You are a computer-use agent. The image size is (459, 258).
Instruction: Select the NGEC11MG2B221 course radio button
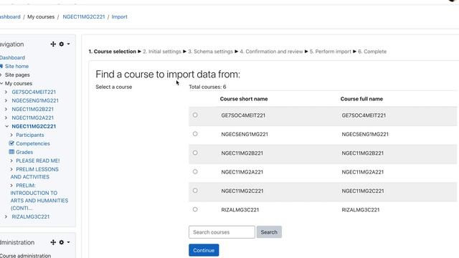[x=195, y=153]
